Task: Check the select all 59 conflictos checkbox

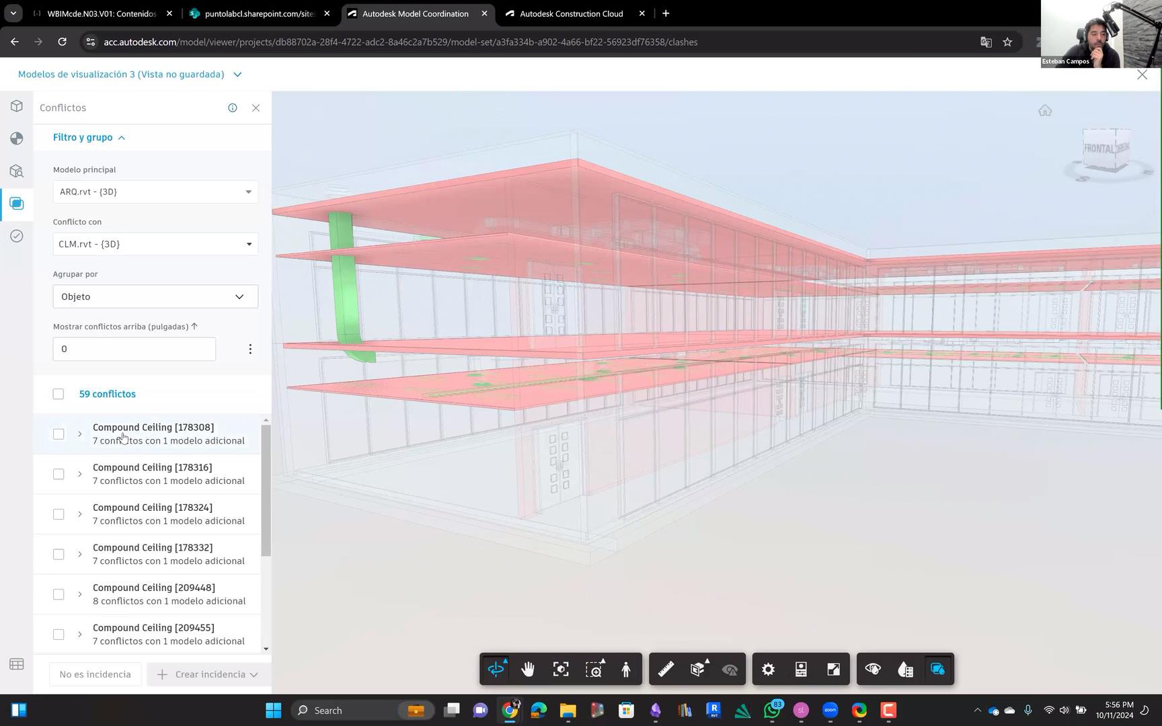Action: coord(59,394)
